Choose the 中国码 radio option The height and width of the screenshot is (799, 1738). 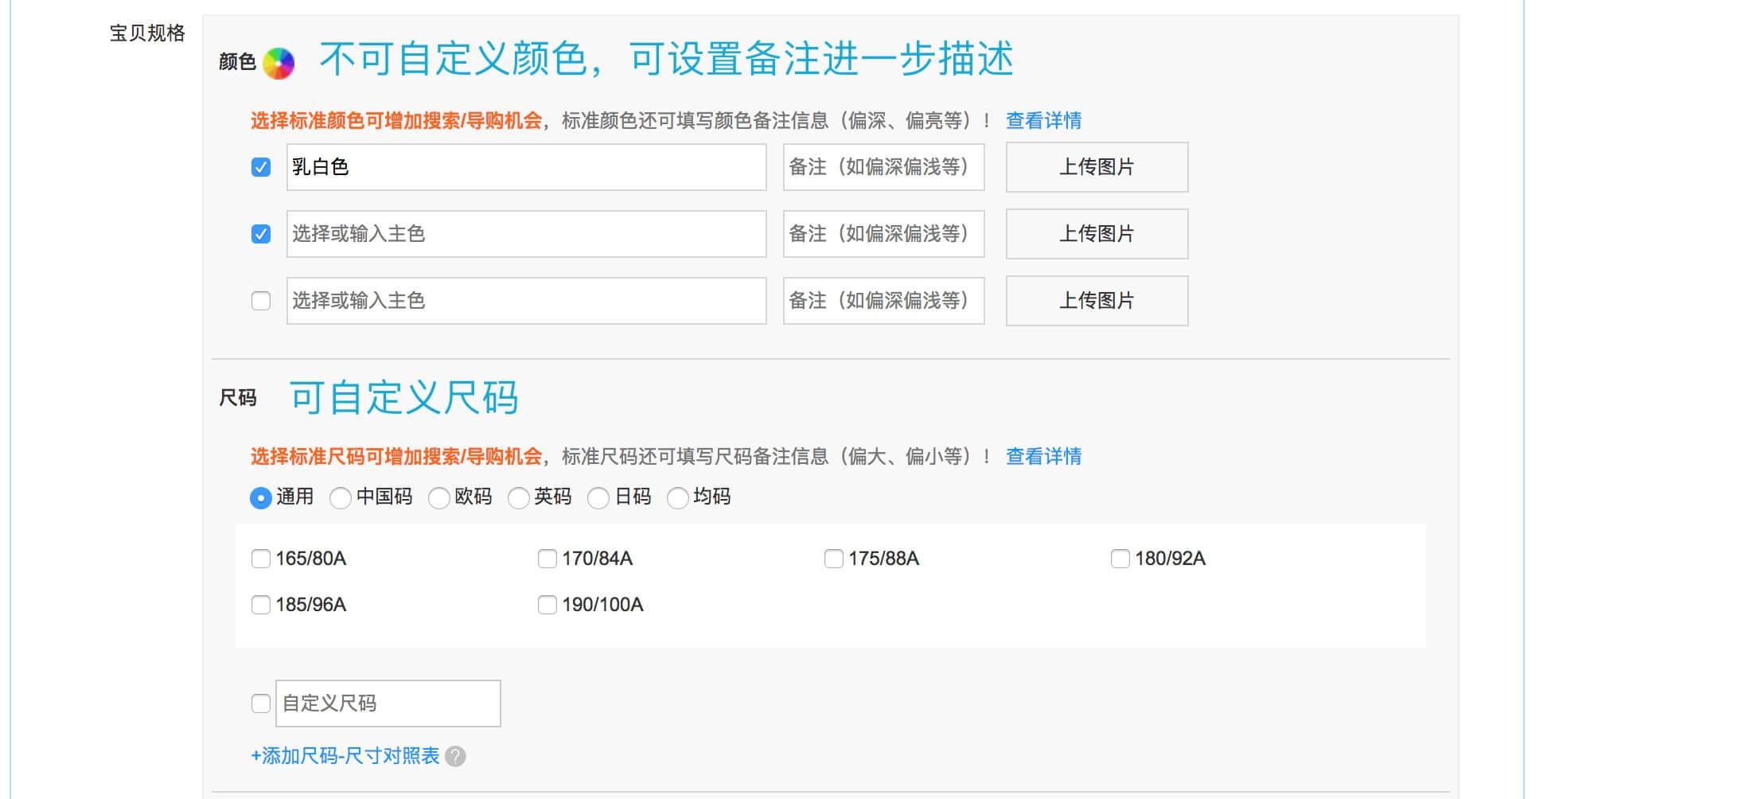point(341,498)
